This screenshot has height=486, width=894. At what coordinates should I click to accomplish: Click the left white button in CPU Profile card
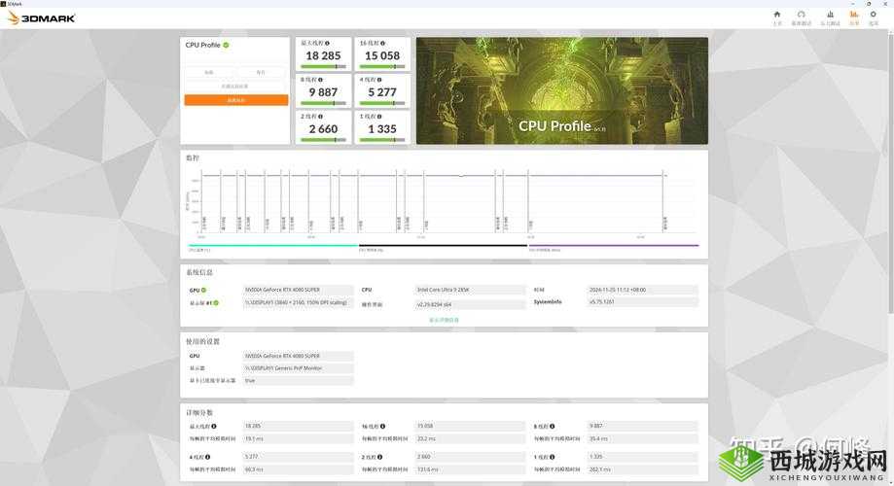[209, 73]
